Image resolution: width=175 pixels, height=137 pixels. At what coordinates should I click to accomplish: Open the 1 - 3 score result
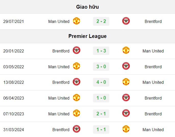(x=101, y=51)
